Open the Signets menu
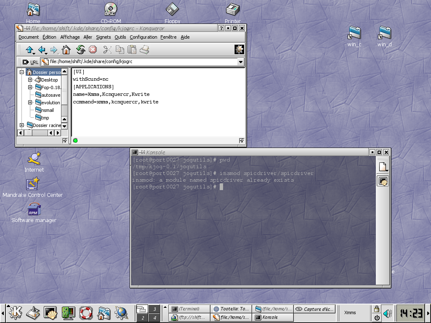The width and height of the screenshot is (431, 323). [x=103, y=37]
